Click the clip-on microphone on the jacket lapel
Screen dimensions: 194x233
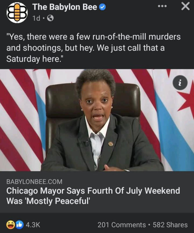pyautogui.click(x=85, y=143)
